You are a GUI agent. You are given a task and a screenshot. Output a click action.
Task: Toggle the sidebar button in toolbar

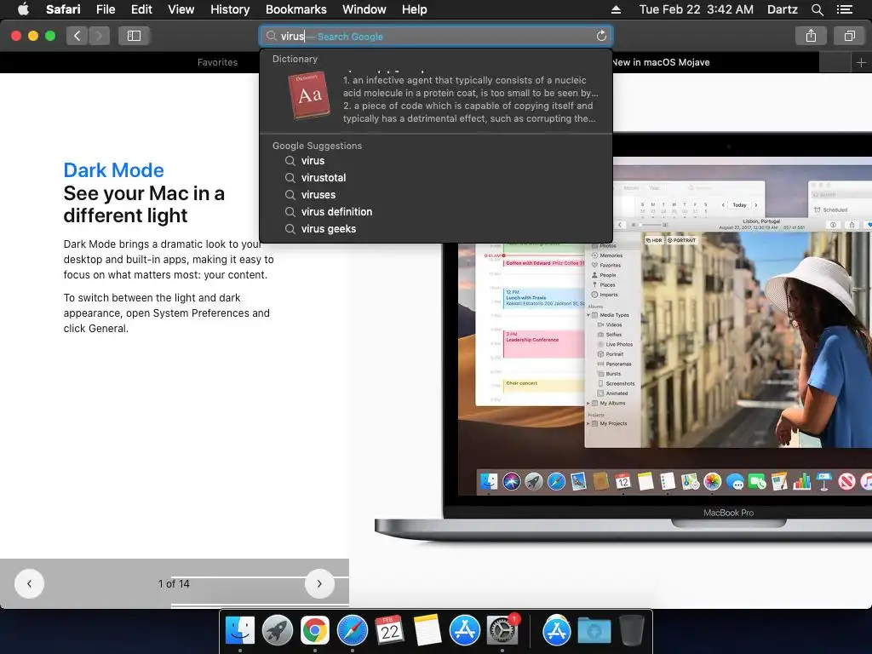pyautogui.click(x=134, y=36)
